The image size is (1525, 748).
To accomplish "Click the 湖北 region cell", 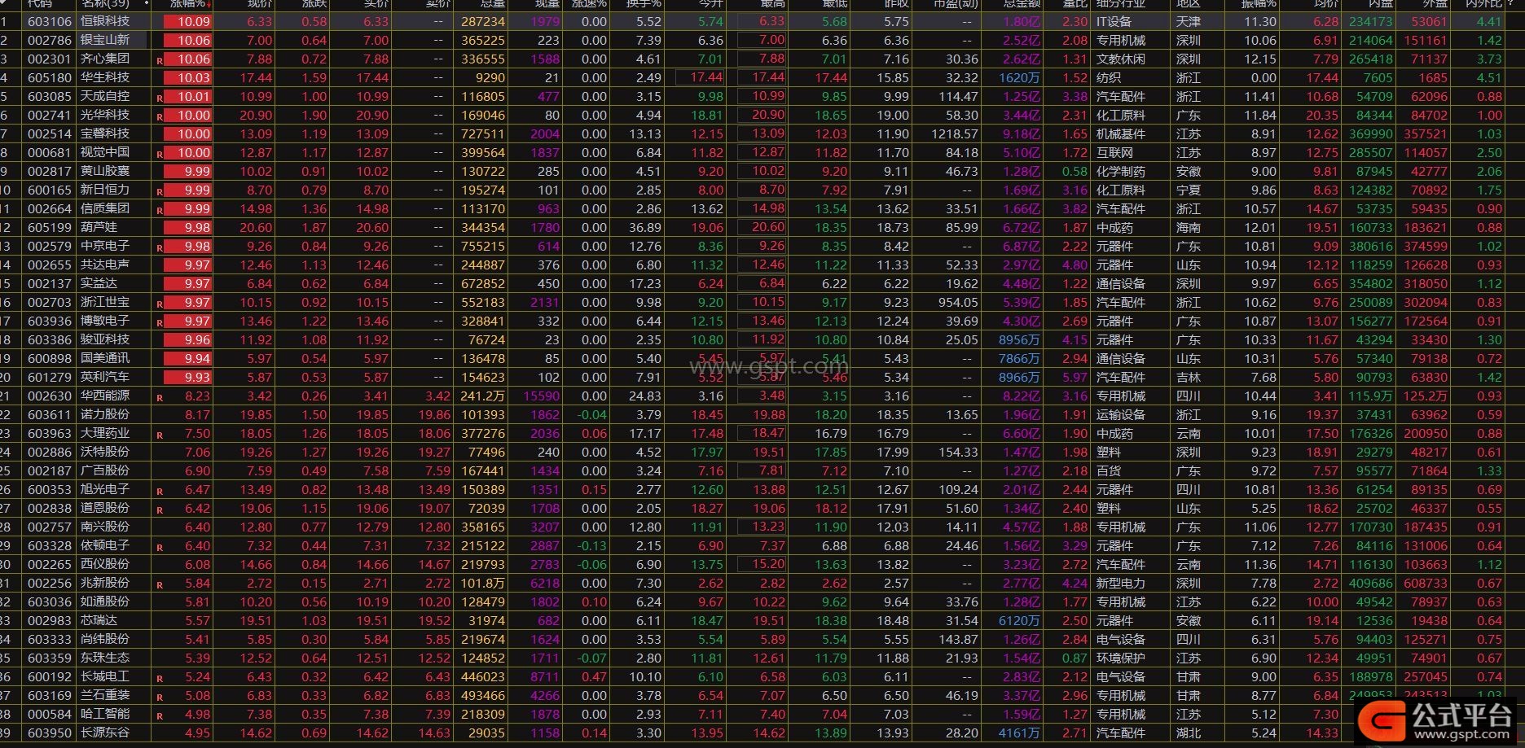I will 1188,733.
